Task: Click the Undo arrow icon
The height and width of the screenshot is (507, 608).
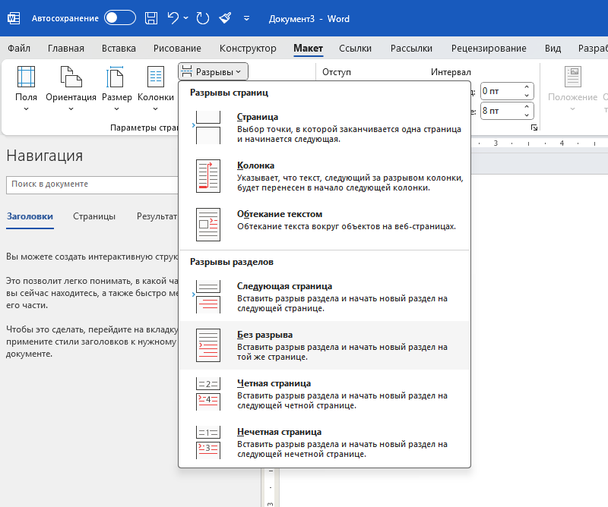Action: (x=173, y=18)
